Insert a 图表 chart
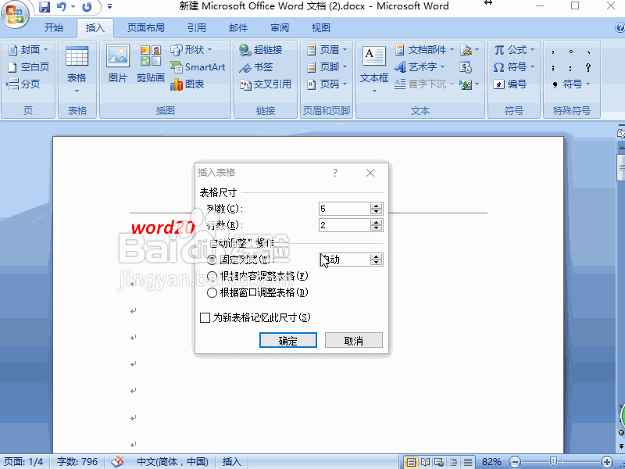The height and width of the screenshot is (469, 625). pyautogui.click(x=187, y=84)
